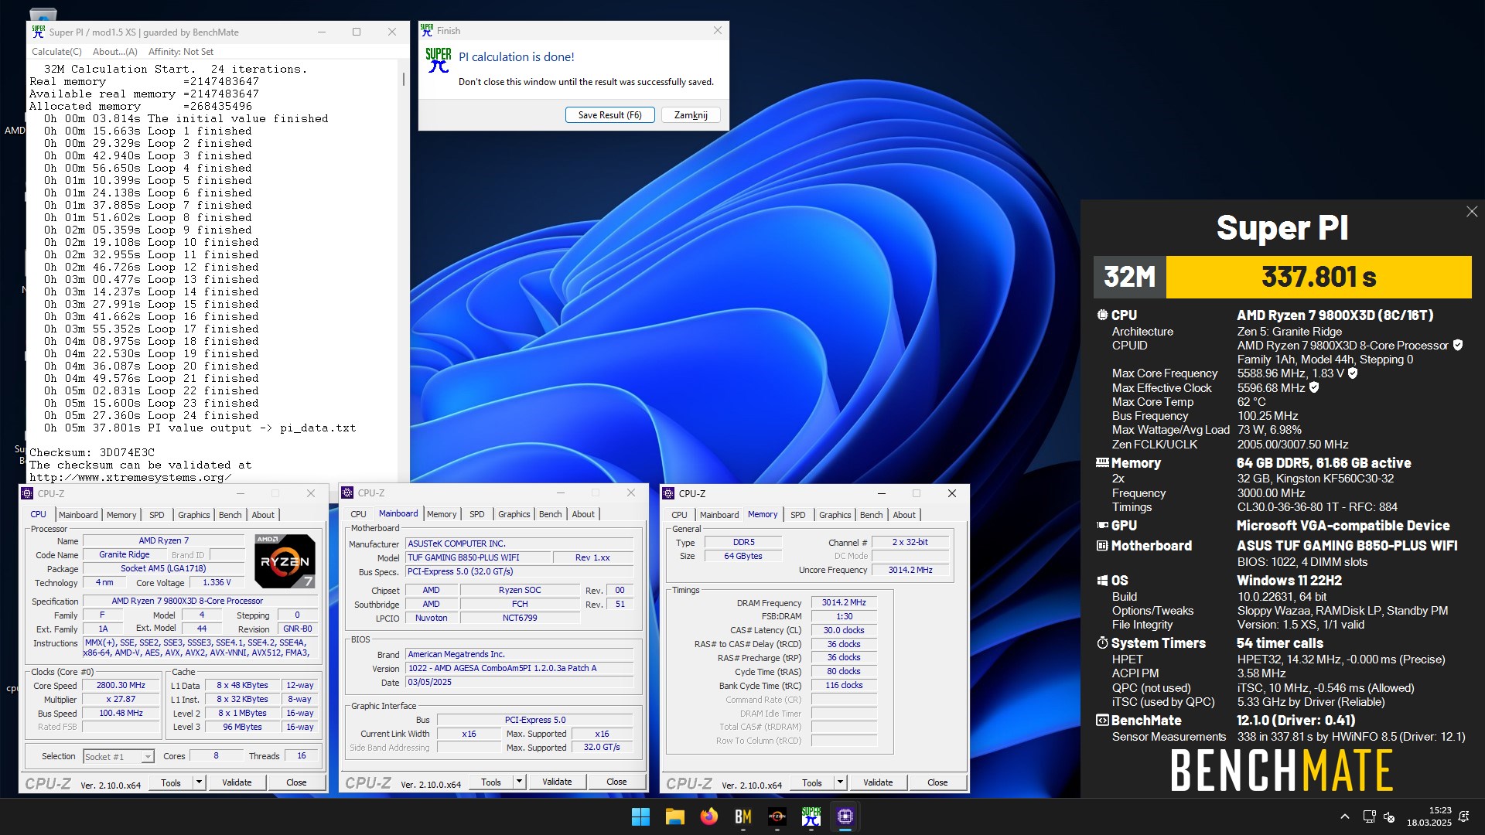Open Graphics tab in Memory CPU-Z window
The image size is (1485, 835).
(835, 515)
